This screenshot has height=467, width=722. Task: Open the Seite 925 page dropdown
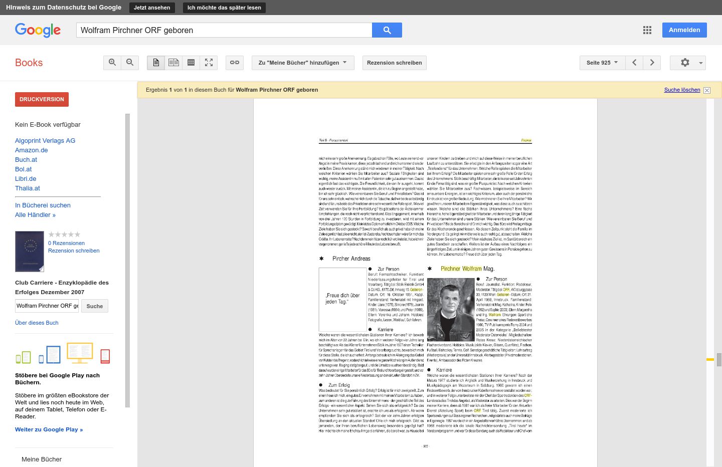602,63
